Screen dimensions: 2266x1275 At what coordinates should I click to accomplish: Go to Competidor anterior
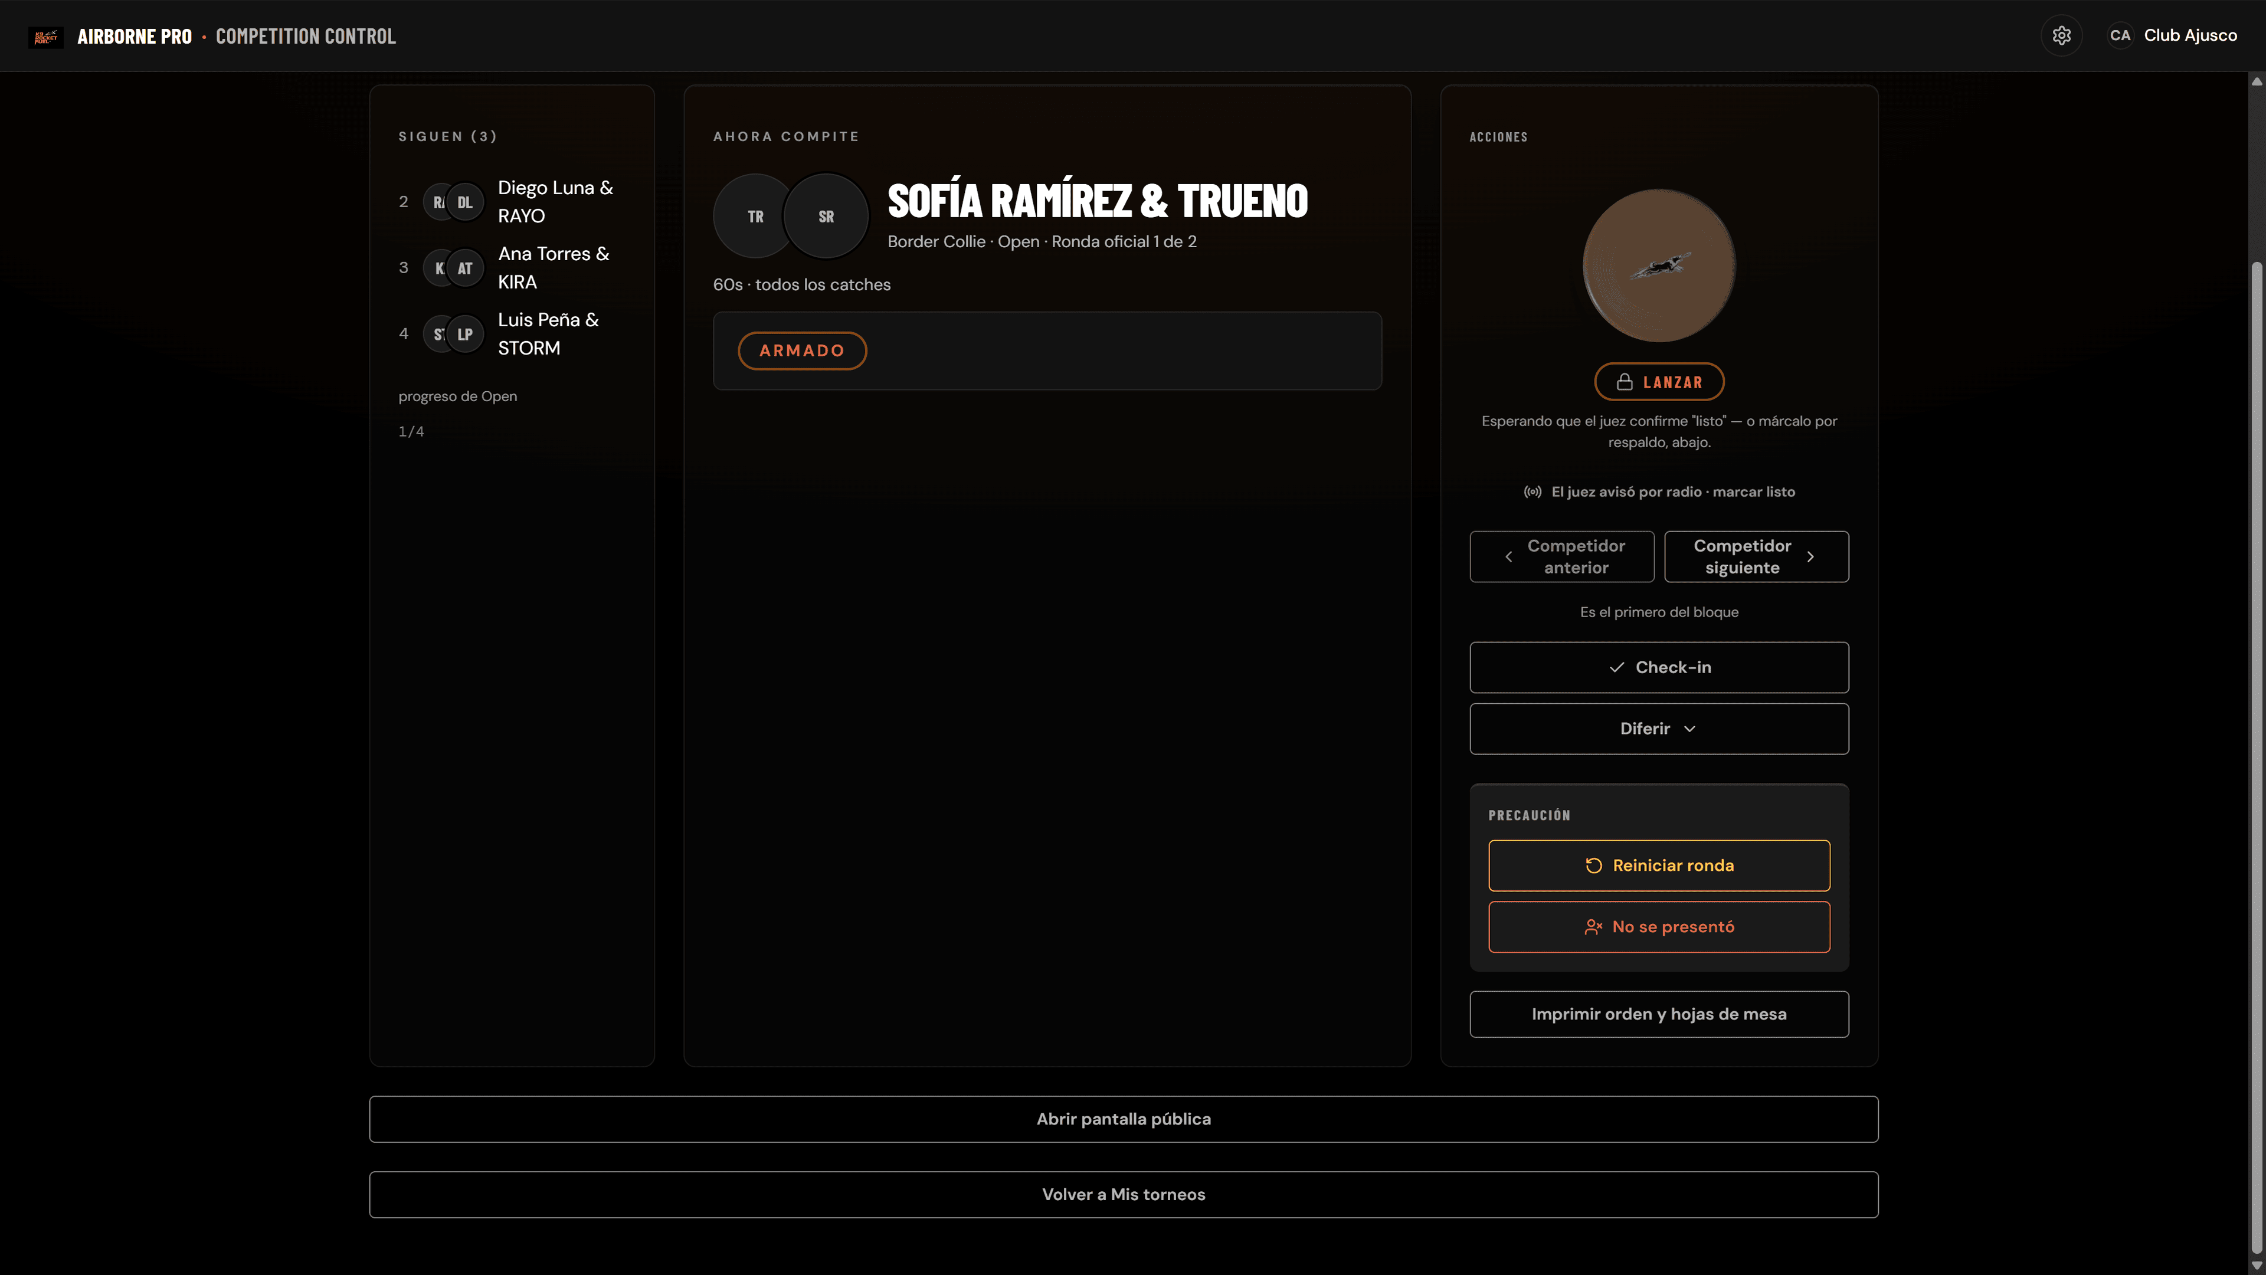pos(1561,556)
